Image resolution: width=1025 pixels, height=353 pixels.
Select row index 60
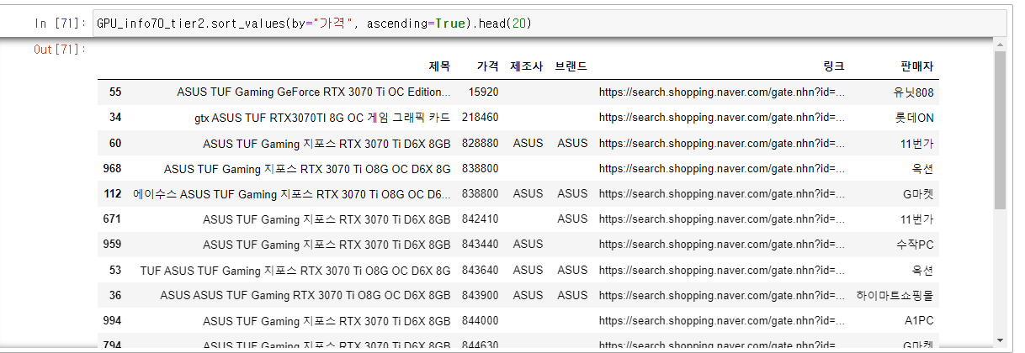pyautogui.click(x=115, y=143)
